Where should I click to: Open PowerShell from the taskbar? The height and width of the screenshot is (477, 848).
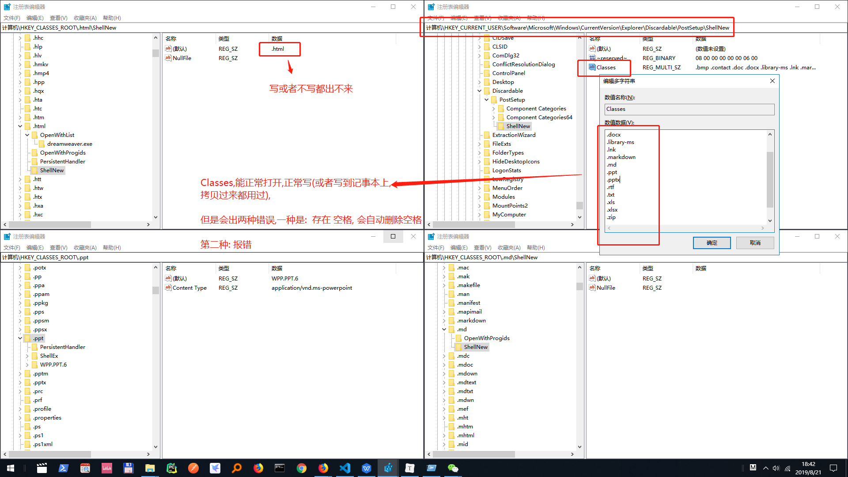pyautogui.click(x=63, y=468)
